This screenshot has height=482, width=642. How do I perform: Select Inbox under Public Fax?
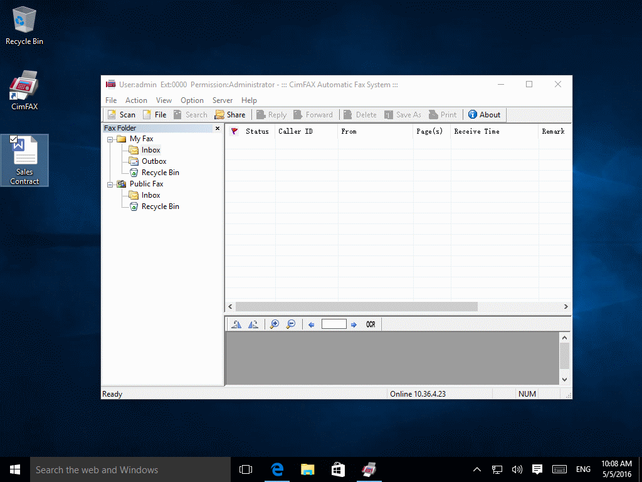pyautogui.click(x=150, y=195)
